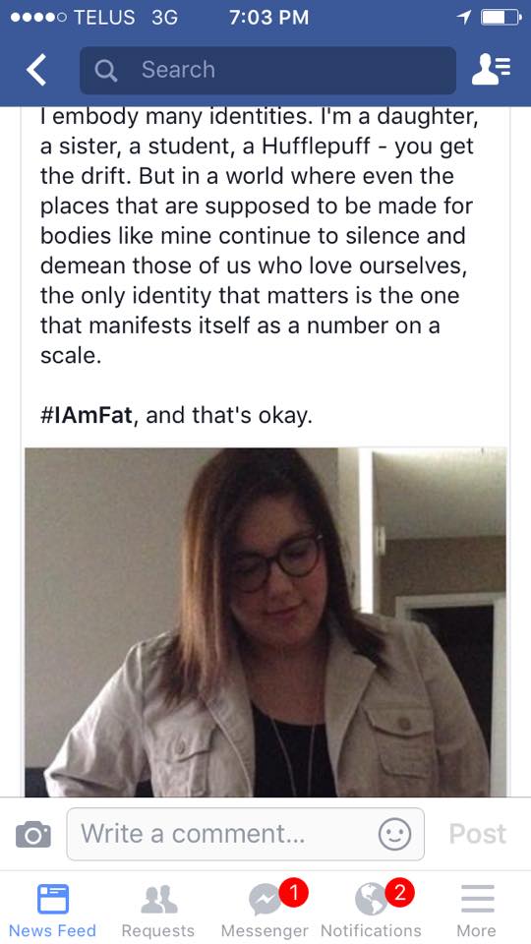The width and height of the screenshot is (531, 944).
Task: Tap the #IAmFat hashtag link
Action: pos(87,415)
